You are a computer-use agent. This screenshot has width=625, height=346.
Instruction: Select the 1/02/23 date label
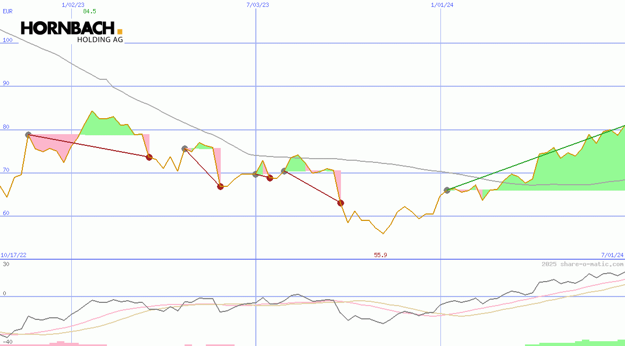coord(72,5)
